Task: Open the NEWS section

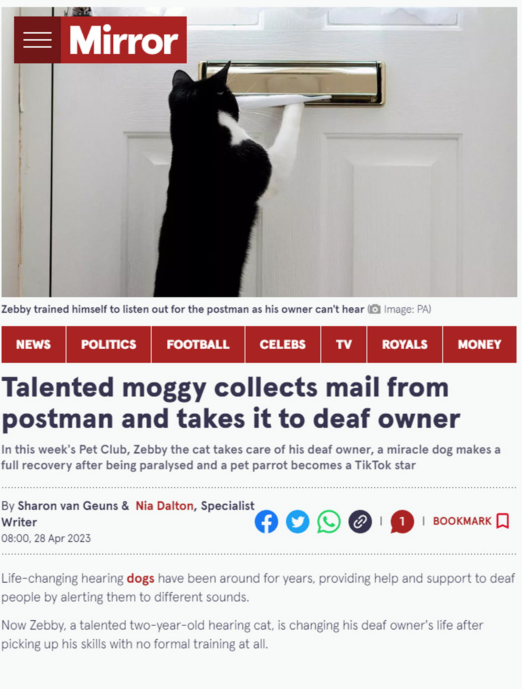Action: (33, 344)
